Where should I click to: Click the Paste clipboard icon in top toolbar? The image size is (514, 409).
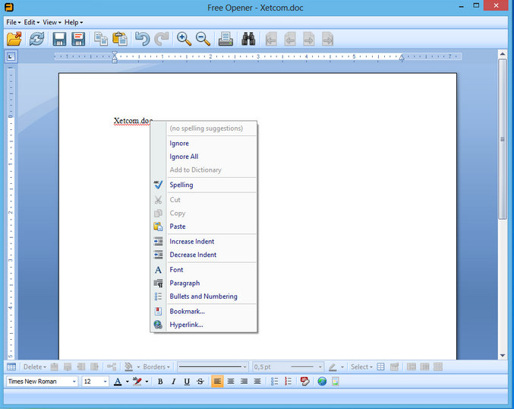[x=120, y=39]
